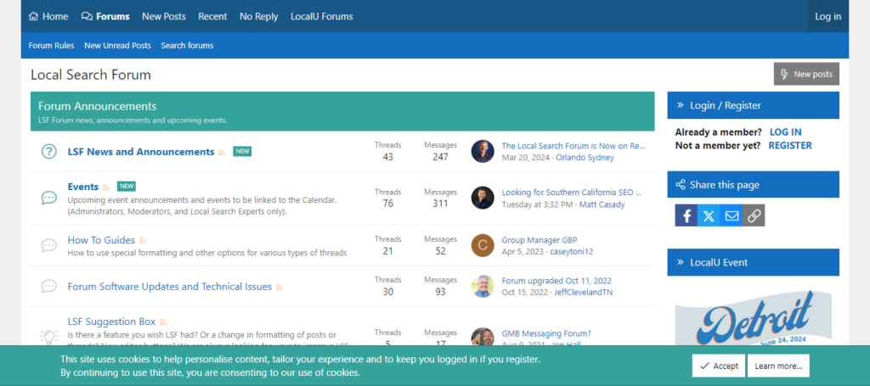Open RSS feed for Forum Software Updates
870x386 pixels.
[x=280, y=288]
